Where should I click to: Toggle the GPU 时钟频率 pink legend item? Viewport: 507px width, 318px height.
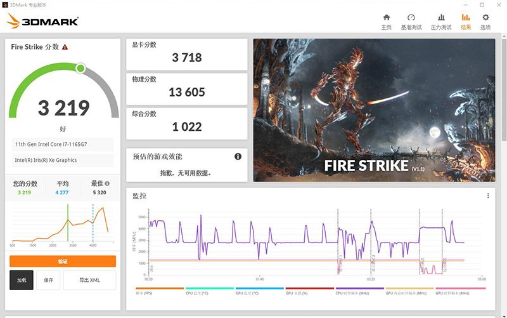[x=461, y=291]
